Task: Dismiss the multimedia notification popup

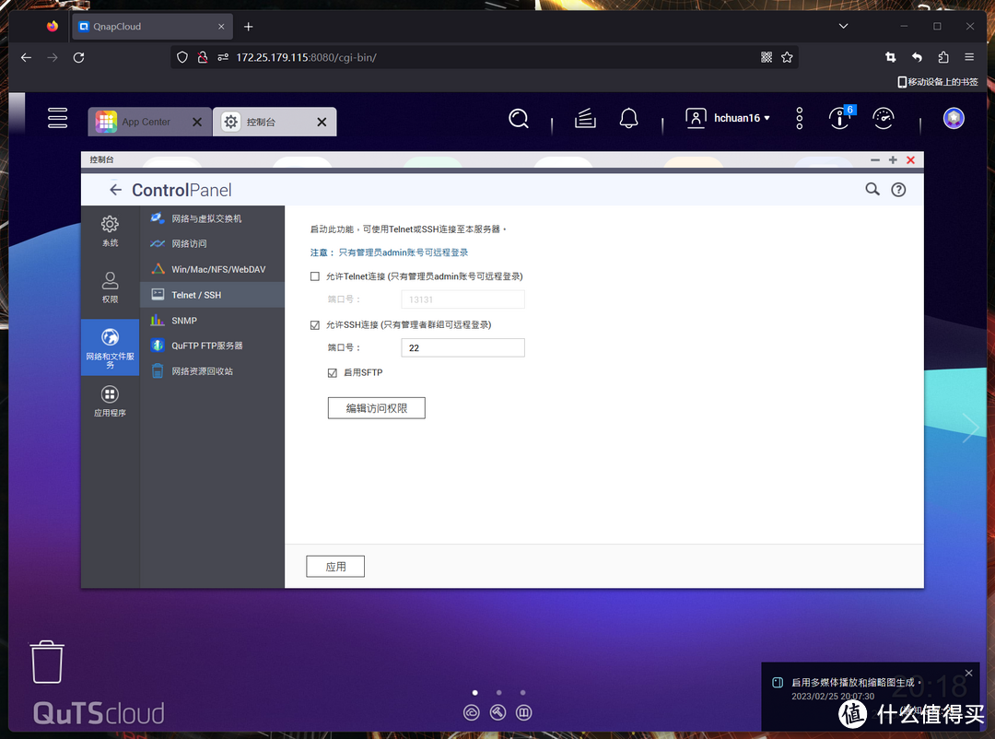Action: click(968, 673)
